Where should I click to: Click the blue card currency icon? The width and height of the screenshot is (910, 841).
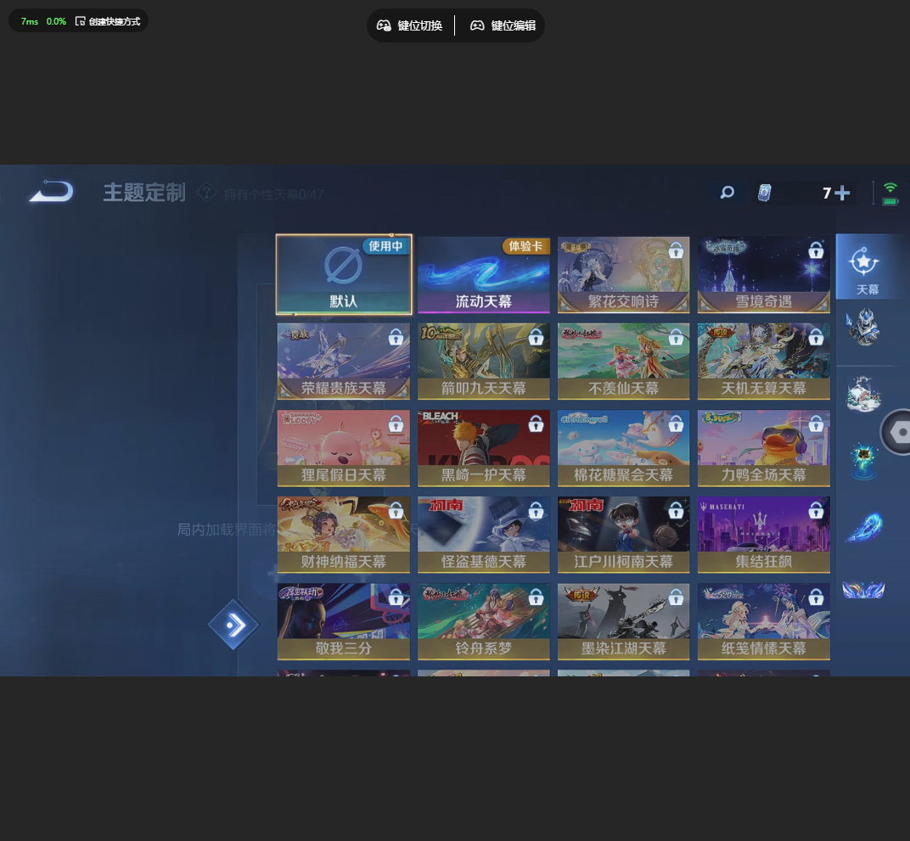click(765, 193)
